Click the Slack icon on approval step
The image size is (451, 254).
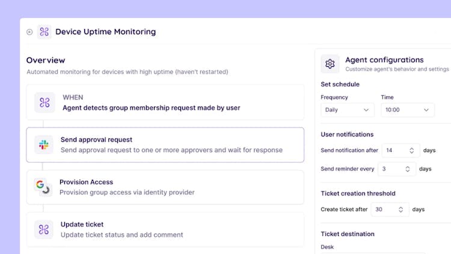pyautogui.click(x=44, y=144)
